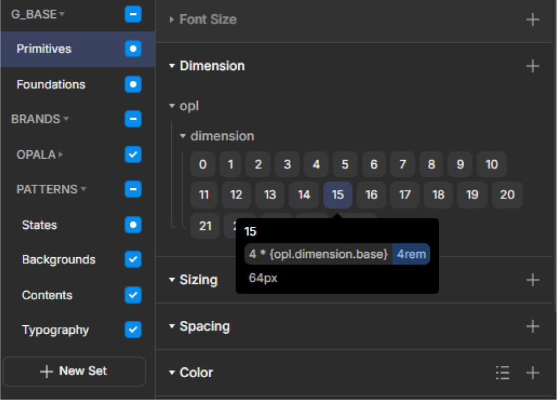Disable the Typography token set

133,330
